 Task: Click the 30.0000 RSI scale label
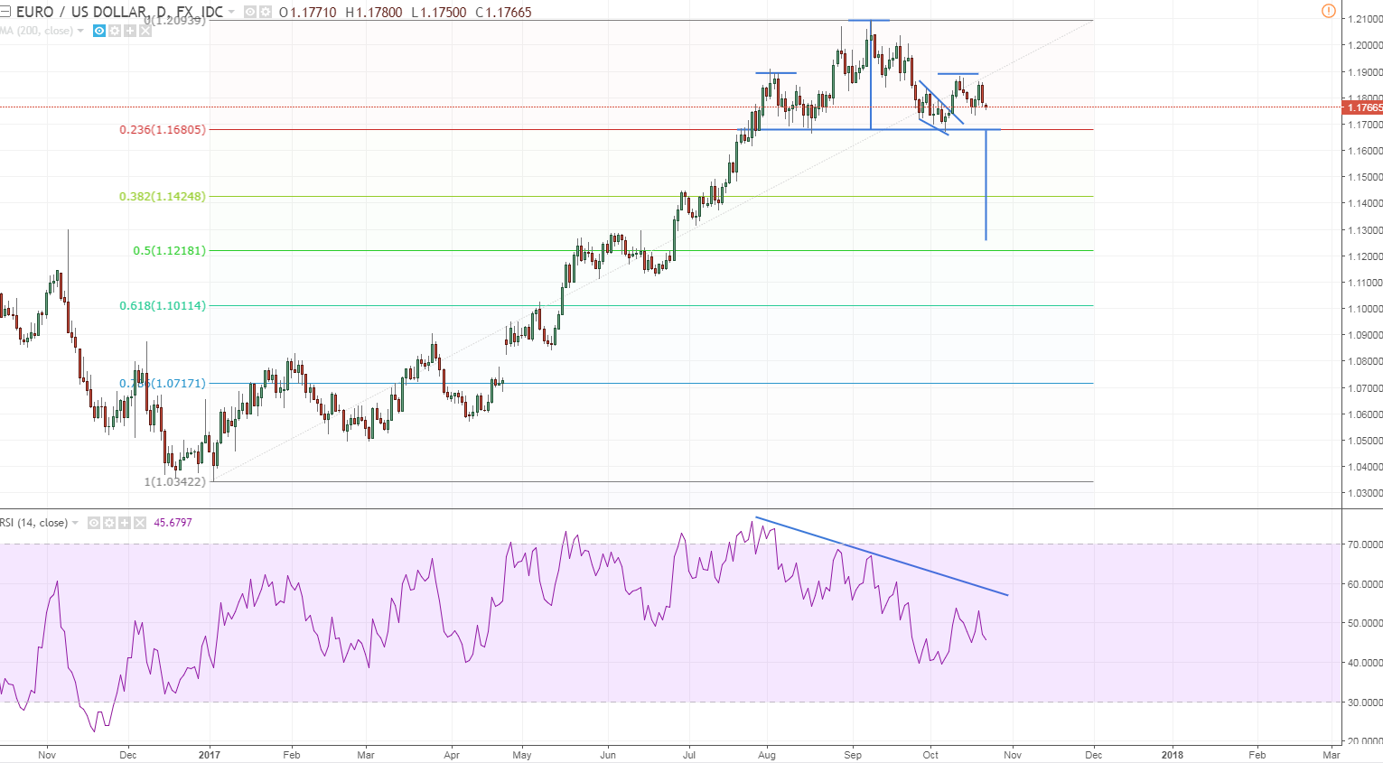point(1364,703)
